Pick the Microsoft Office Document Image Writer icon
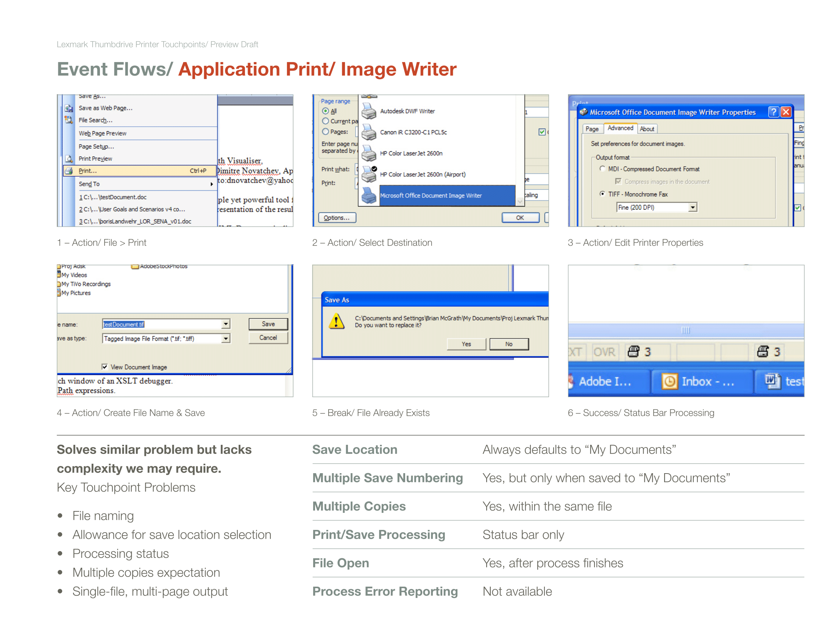This screenshot has height=643, width=833. pos(369,196)
